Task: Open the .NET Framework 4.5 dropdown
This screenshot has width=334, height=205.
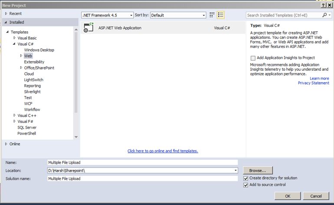Action: click(x=108, y=15)
